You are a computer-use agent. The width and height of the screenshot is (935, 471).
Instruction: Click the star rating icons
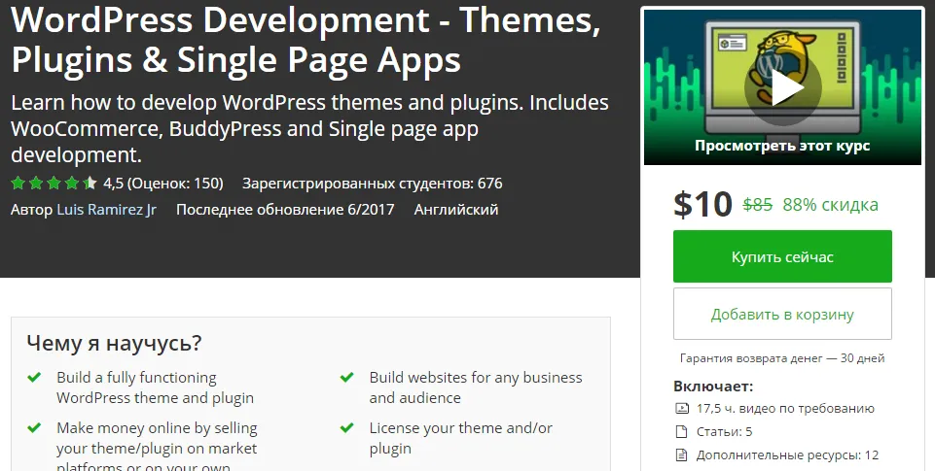[54, 183]
